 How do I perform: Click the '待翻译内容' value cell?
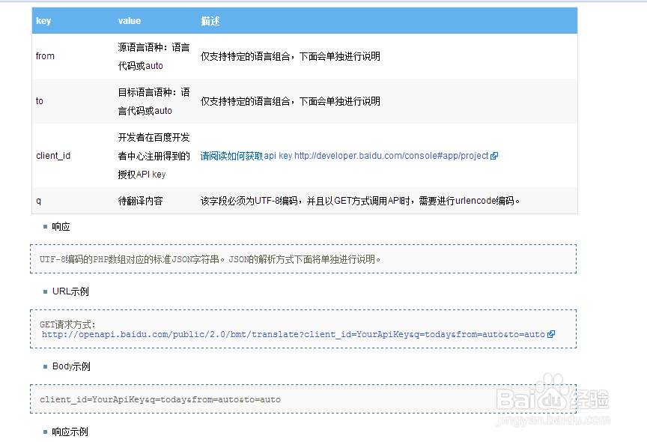pos(140,201)
